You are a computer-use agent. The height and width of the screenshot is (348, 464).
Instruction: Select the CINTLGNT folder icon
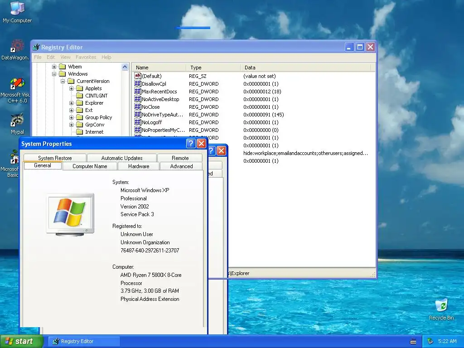pos(79,96)
